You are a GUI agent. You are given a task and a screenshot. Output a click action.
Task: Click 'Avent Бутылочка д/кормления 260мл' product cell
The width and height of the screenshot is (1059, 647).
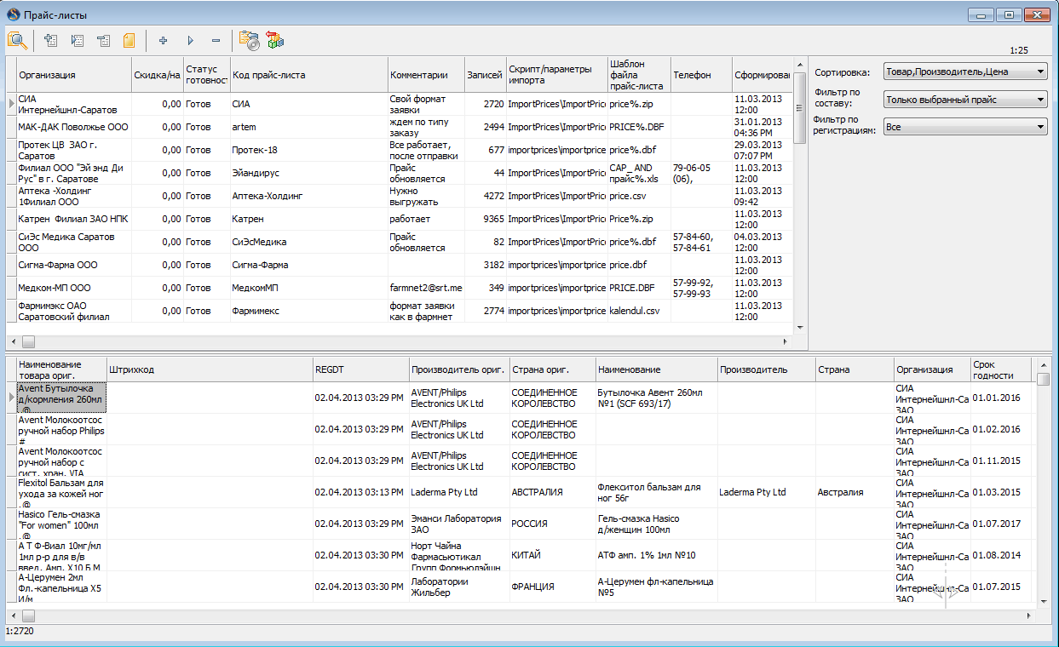point(61,398)
